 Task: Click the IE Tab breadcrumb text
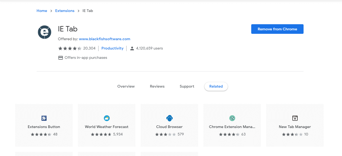tap(88, 11)
